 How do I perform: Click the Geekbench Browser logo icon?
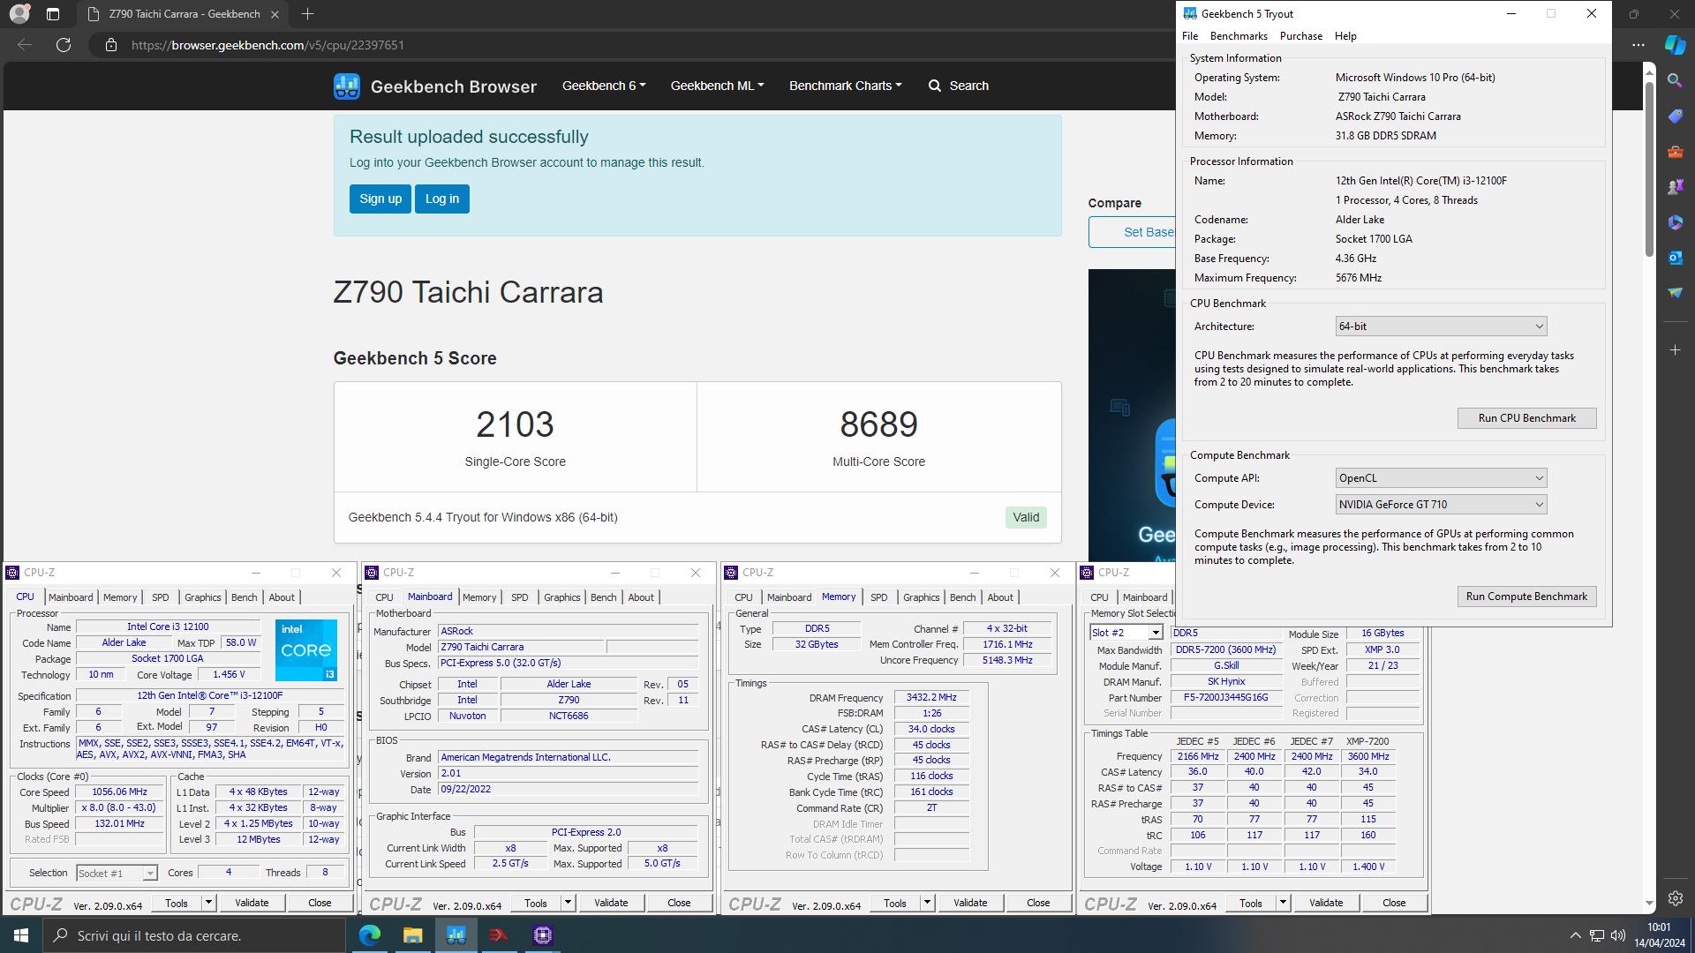tap(346, 86)
